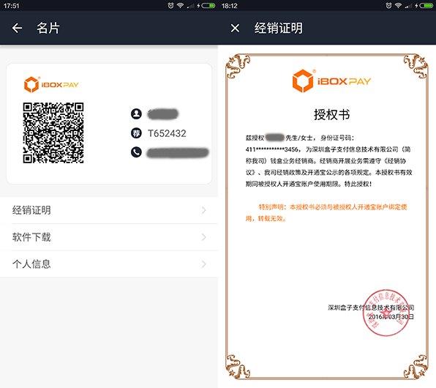Tap the red company seal stamp
Screen dimensions: 436x388
(386, 313)
